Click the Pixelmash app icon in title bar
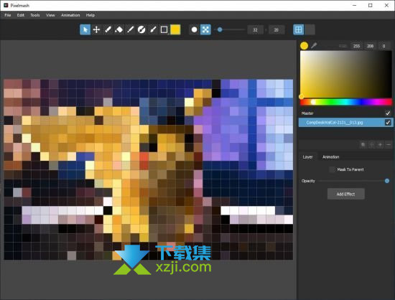The image size is (395, 300). tap(6, 5)
